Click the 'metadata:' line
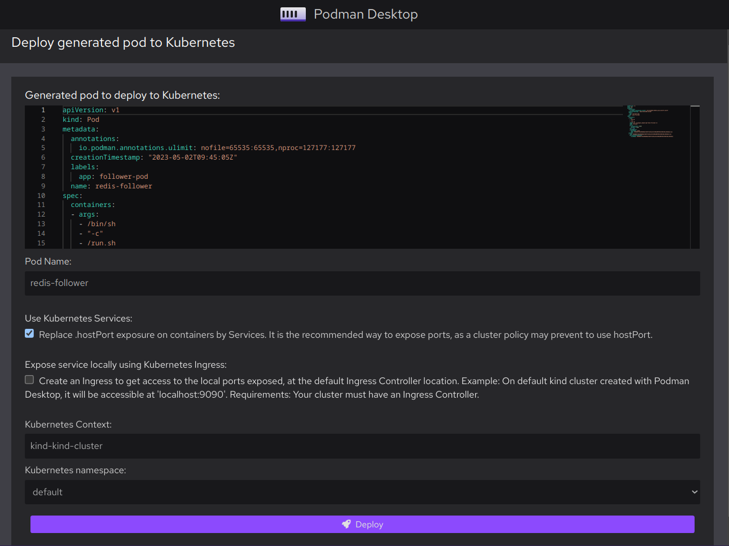 [81, 129]
